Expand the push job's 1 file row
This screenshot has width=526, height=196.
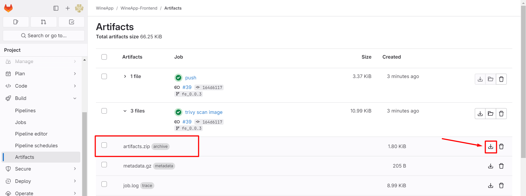pos(125,76)
